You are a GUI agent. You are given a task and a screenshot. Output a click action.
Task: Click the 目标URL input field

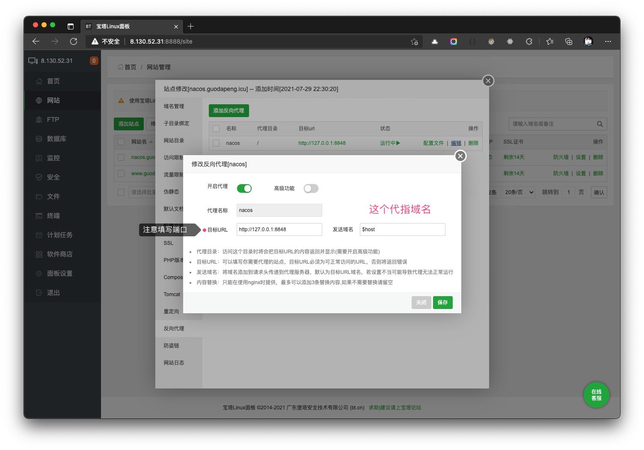279,229
